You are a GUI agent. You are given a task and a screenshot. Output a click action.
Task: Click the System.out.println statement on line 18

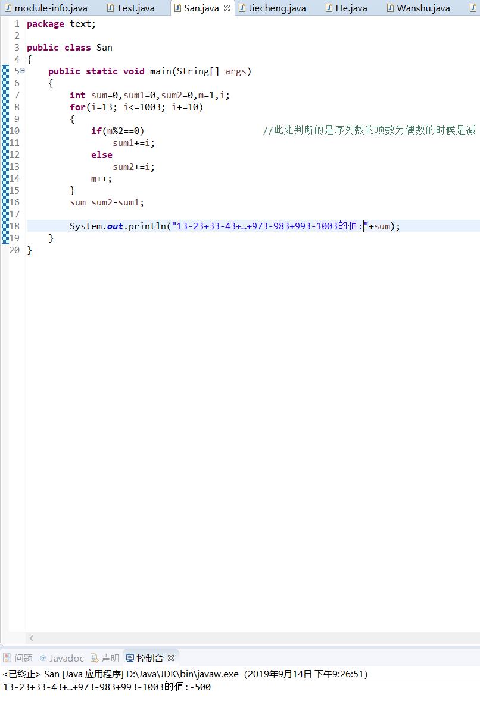tap(235, 226)
